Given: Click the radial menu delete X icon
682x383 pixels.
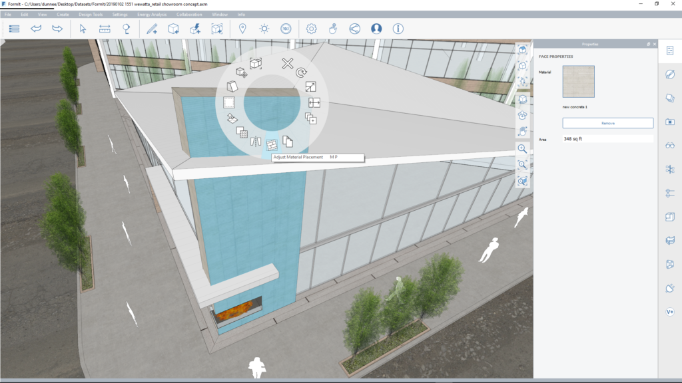Looking at the screenshot, I should pos(287,64).
